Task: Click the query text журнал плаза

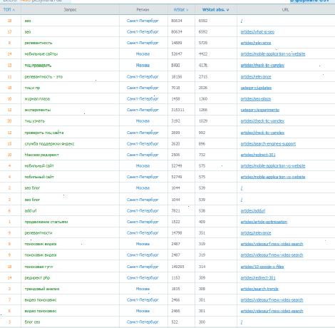Action: click(37, 99)
